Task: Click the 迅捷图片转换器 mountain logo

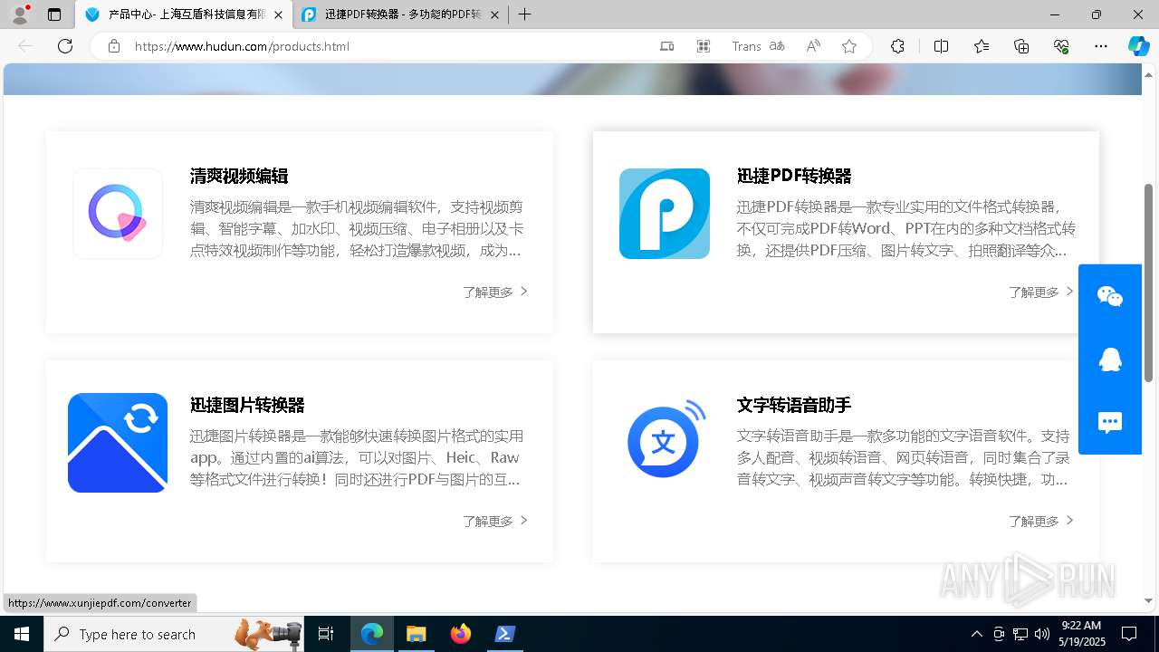Action: coord(118,443)
